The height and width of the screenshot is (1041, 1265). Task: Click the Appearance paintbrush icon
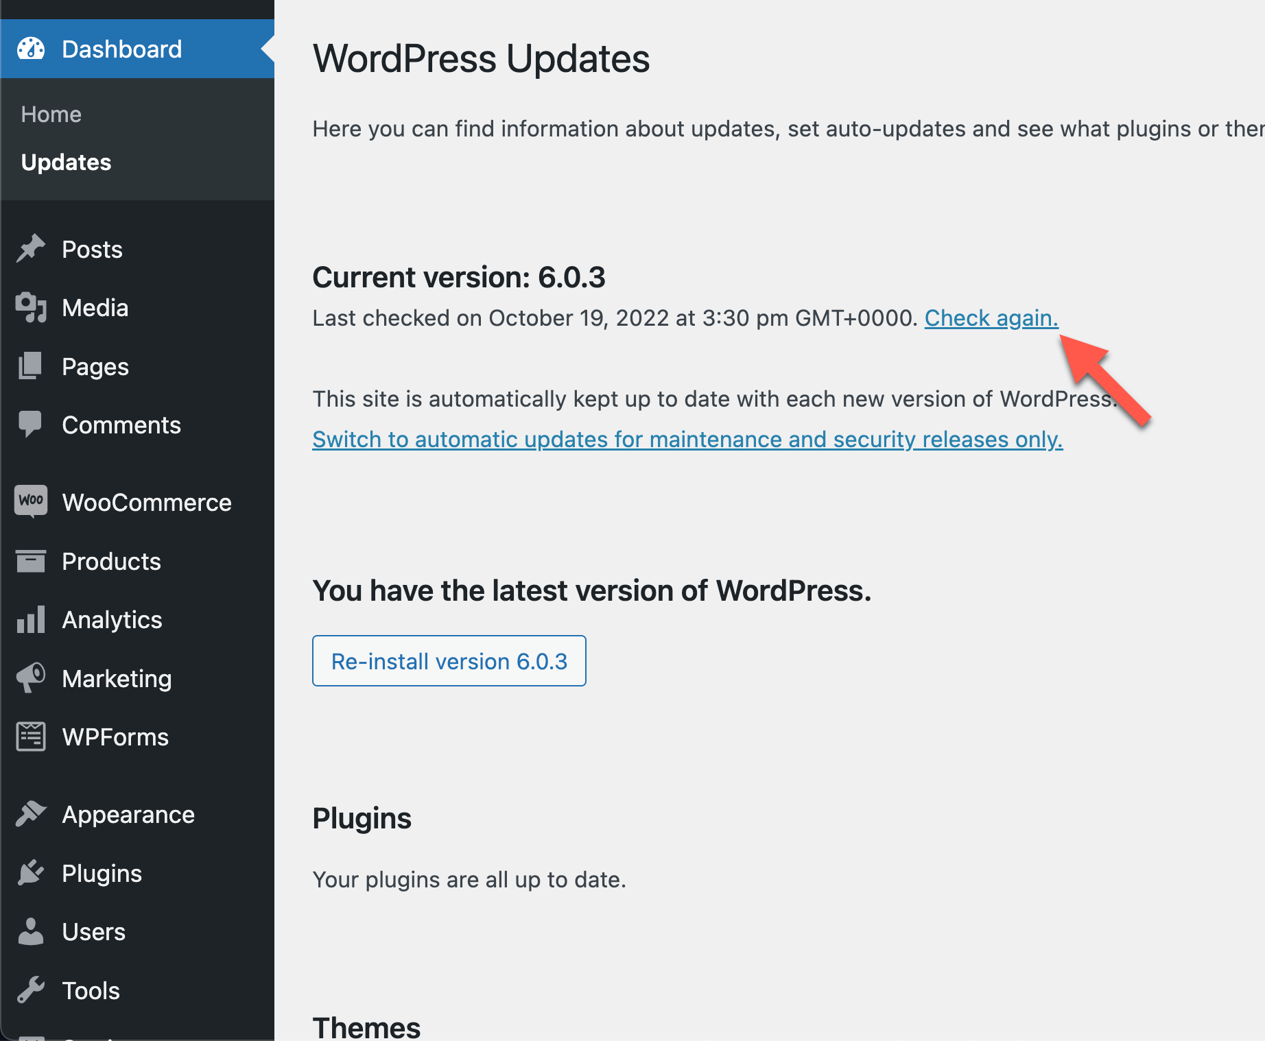pos(31,814)
